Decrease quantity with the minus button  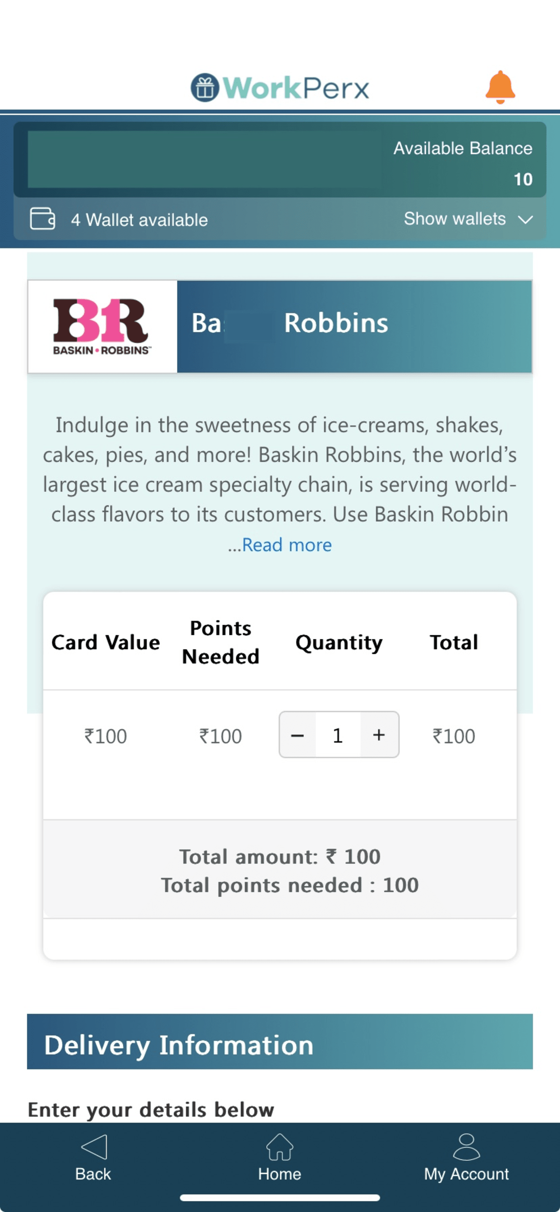click(x=298, y=735)
